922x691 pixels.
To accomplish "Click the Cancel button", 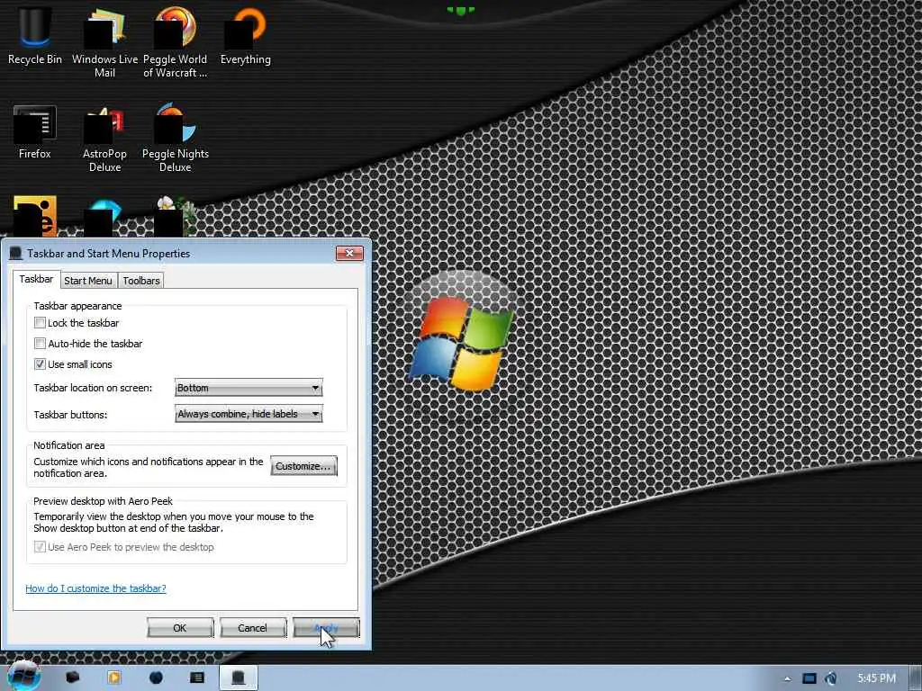I will tap(253, 628).
